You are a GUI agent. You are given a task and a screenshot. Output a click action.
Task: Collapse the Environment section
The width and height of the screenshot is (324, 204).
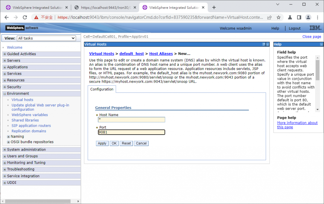pyautogui.click(x=5, y=93)
